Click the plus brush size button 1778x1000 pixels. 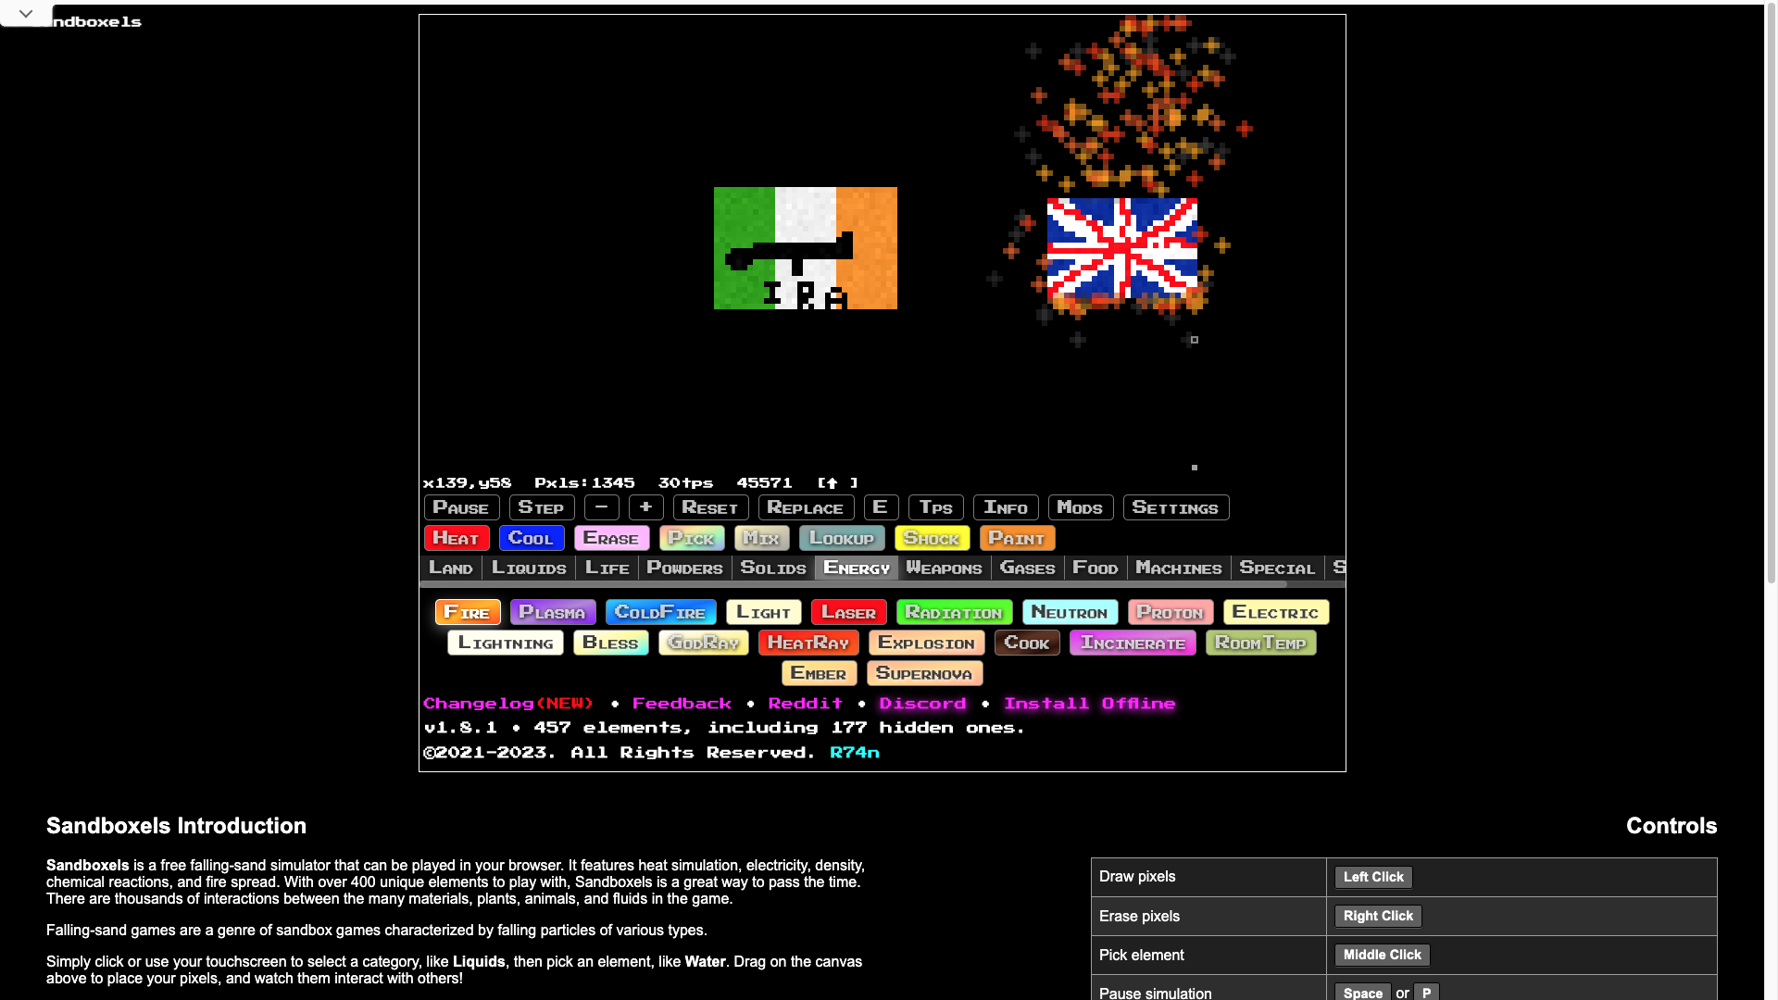click(x=645, y=507)
